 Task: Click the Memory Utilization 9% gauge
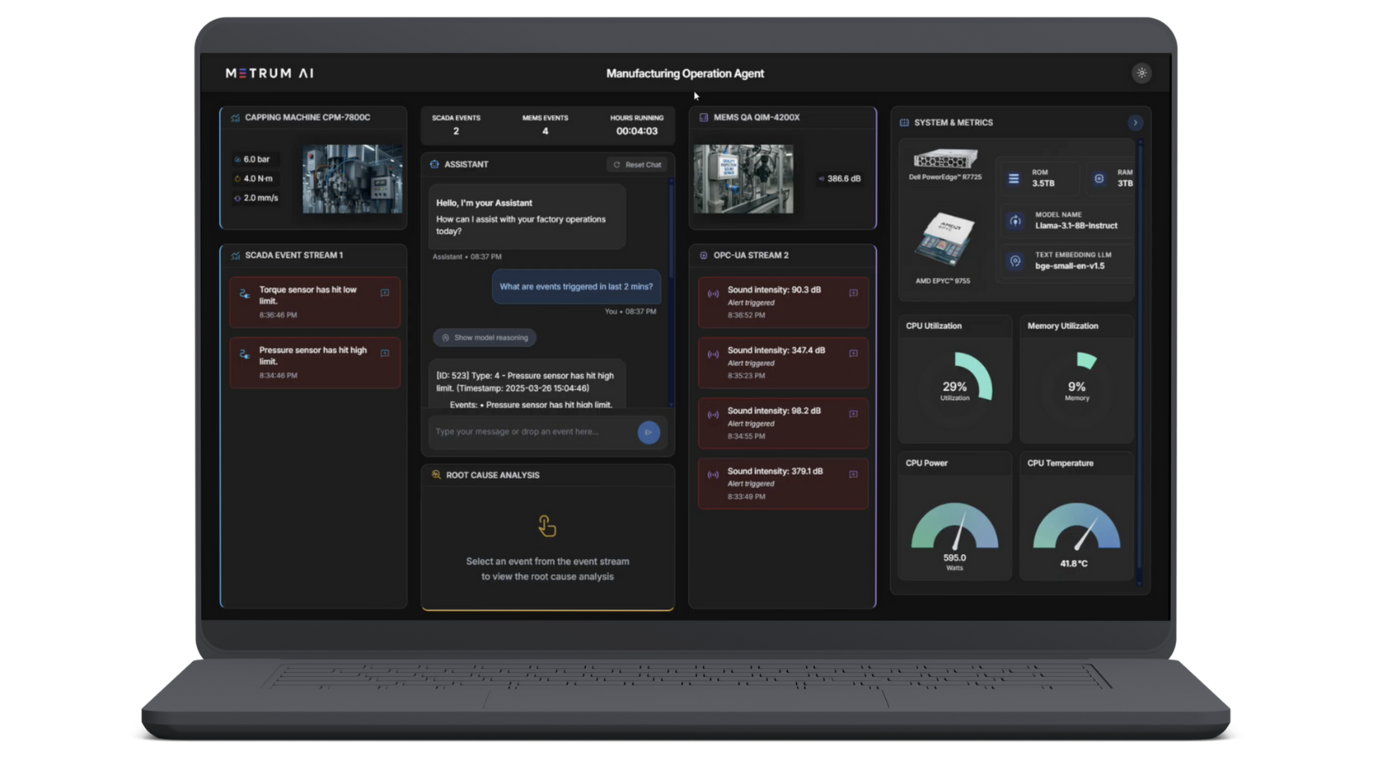click(x=1077, y=386)
